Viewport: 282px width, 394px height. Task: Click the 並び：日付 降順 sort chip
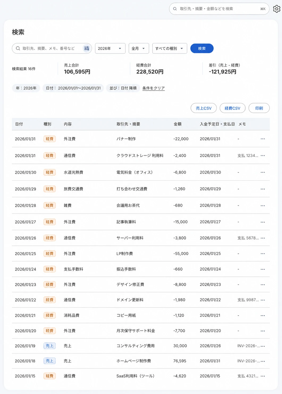click(123, 88)
